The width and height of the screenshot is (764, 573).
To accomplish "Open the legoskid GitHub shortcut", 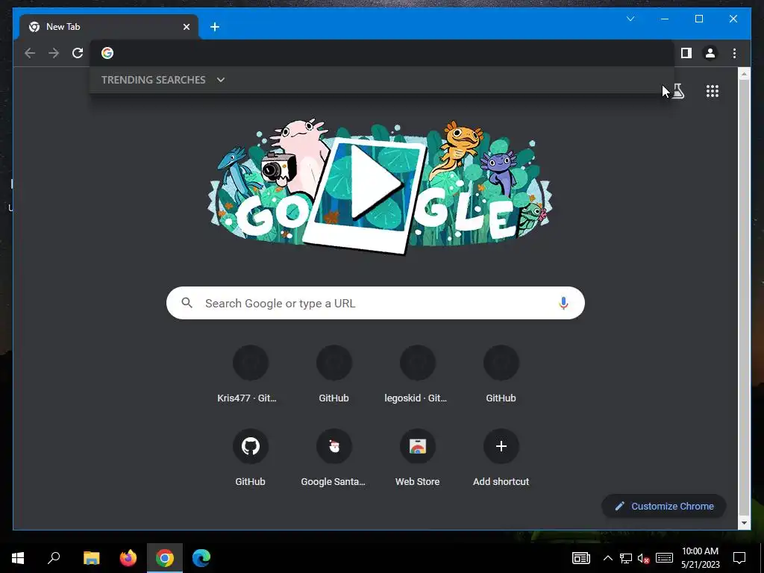I will tap(417, 375).
